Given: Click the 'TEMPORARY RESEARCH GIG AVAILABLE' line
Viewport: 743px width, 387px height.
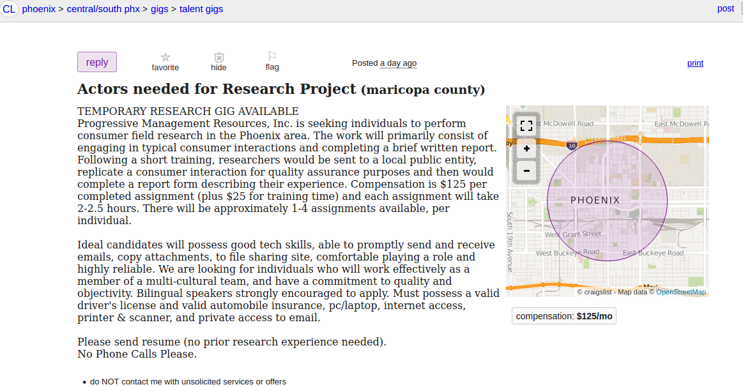Looking at the screenshot, I should [188, 111].
